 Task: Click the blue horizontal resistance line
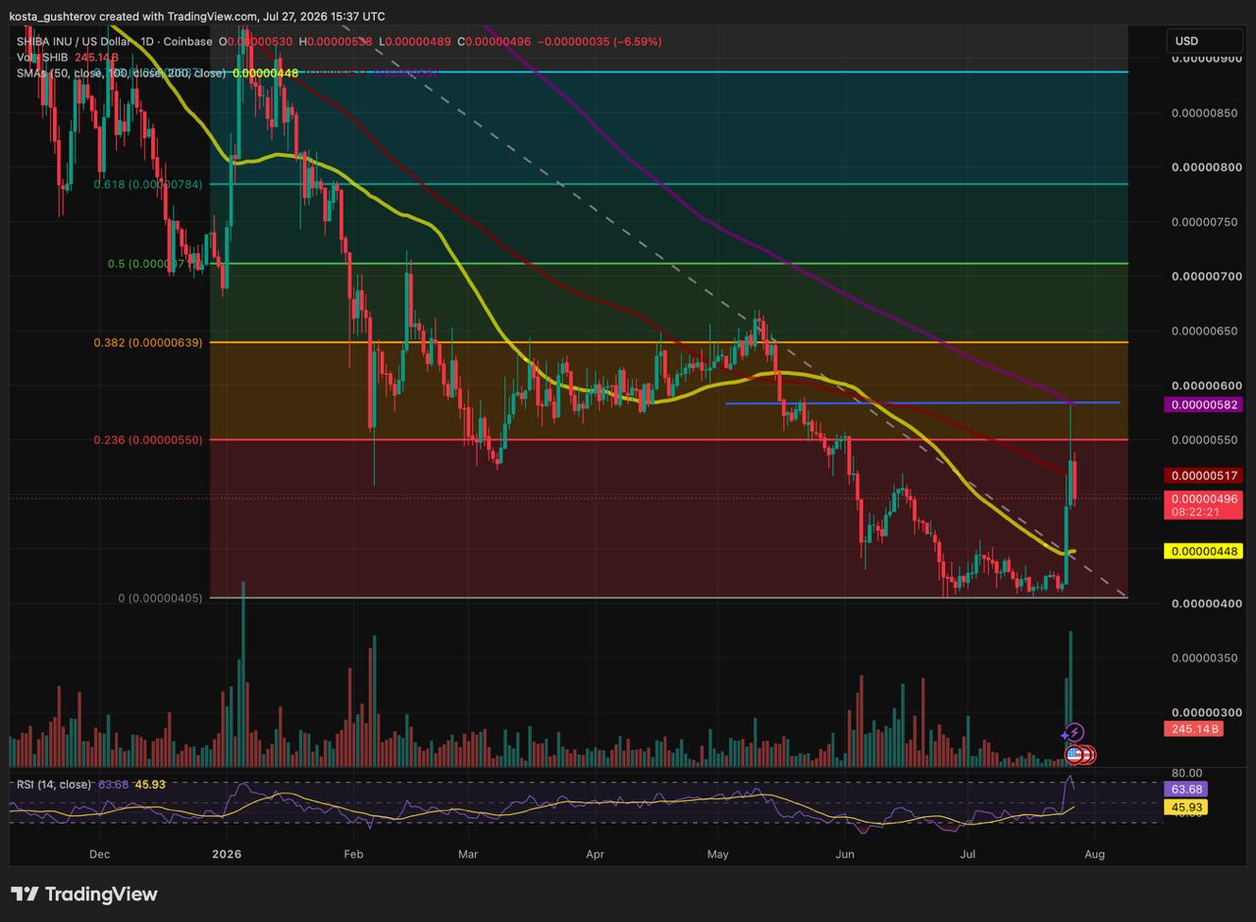(x=922, y=403)
